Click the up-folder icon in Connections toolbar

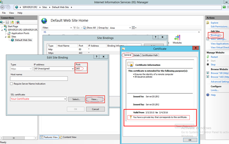tap(13, 22)
